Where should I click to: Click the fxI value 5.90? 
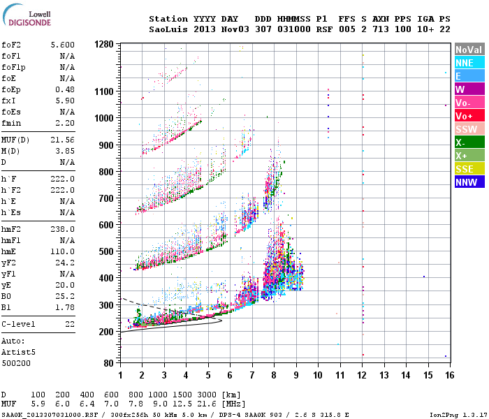pos(65,101)
